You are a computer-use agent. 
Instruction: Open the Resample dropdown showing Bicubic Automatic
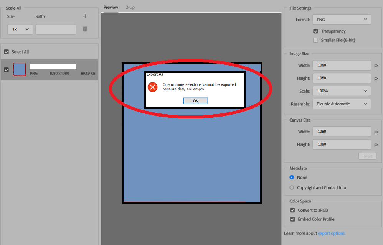pos(342,104)
